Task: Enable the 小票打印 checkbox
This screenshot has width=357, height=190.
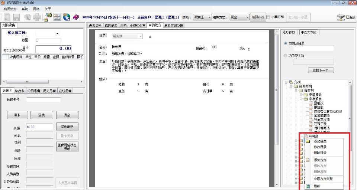Action: [x=268, y=17]
